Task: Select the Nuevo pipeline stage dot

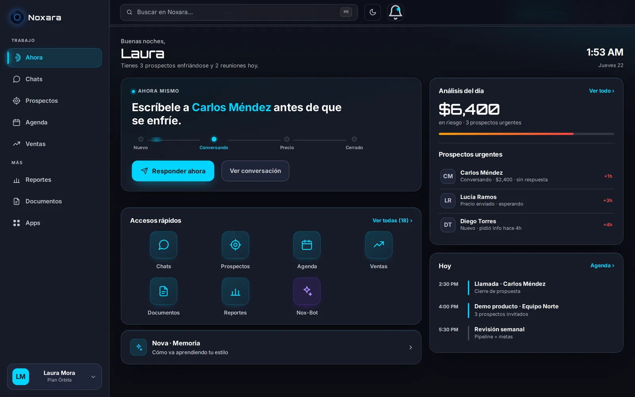Action: click(x=141, y=139)
